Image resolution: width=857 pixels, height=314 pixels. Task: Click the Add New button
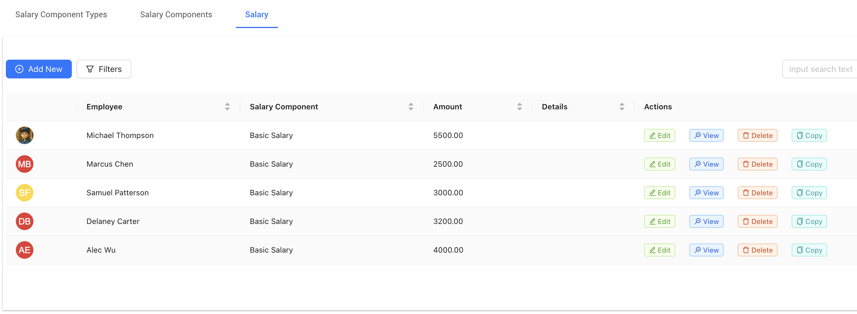[39, 69]
